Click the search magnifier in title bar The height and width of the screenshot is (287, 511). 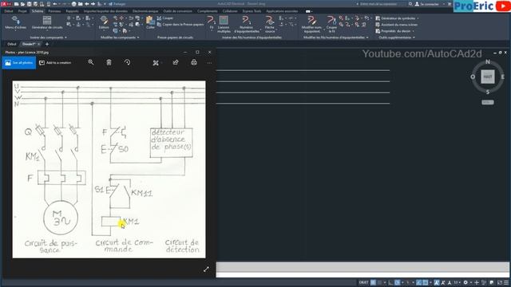410,4
